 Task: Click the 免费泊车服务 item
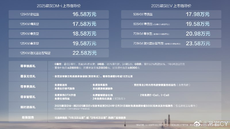[100, 85]
